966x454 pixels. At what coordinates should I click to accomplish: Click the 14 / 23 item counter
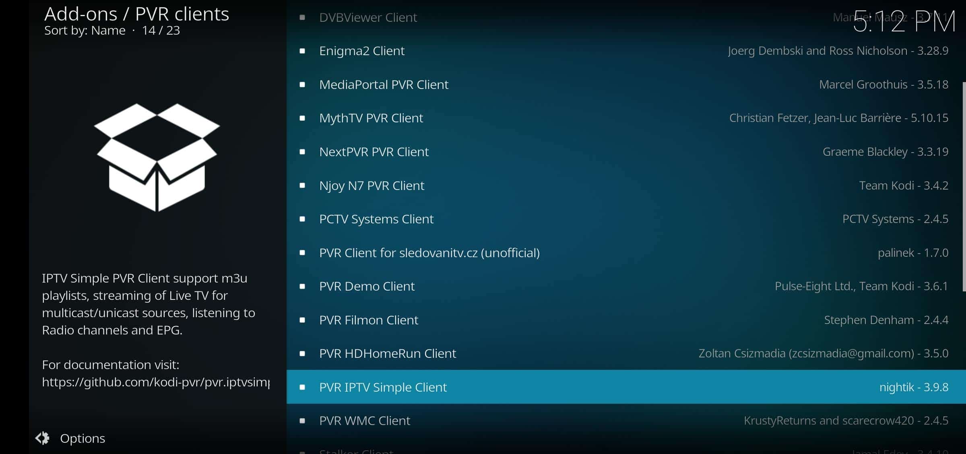[x=161, y=31]
